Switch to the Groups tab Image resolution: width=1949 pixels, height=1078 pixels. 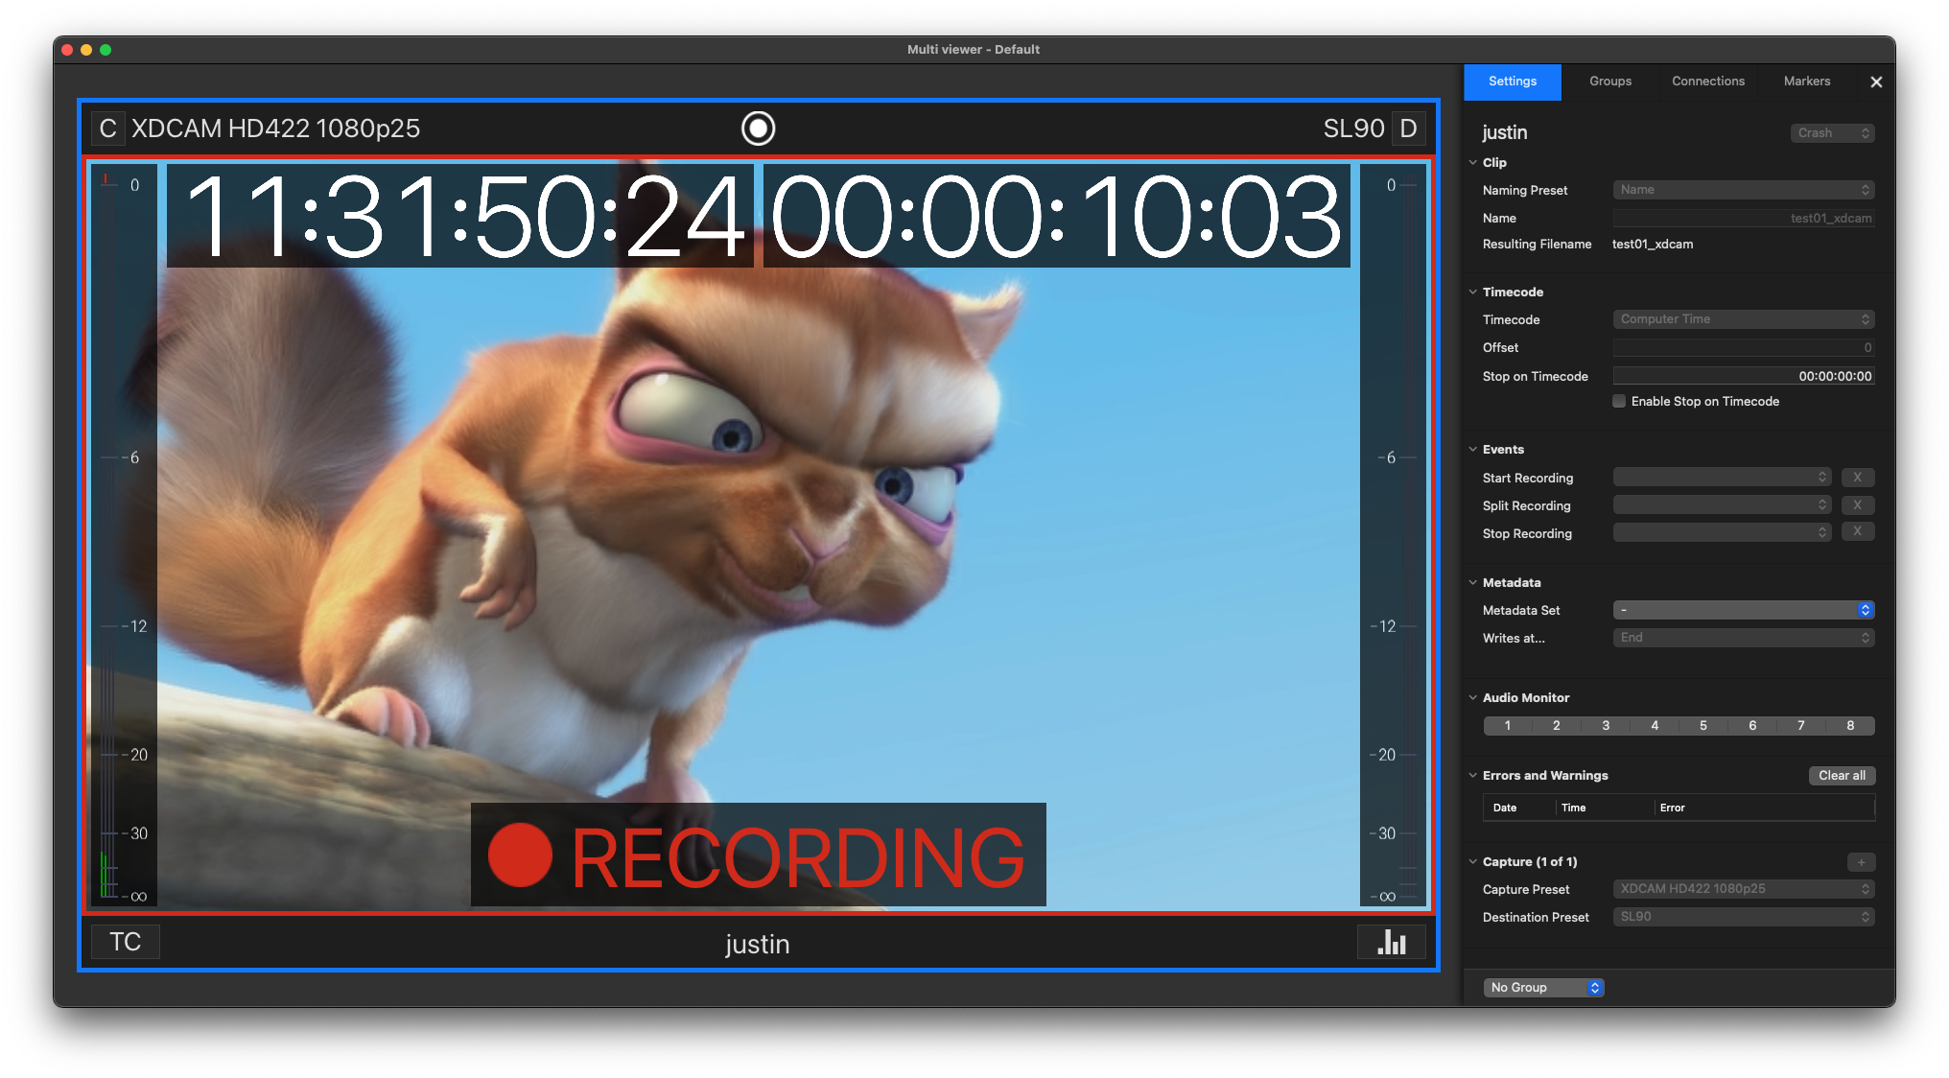[1610, 82]
